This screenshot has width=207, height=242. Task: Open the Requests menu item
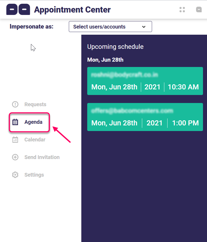point(35,104)
